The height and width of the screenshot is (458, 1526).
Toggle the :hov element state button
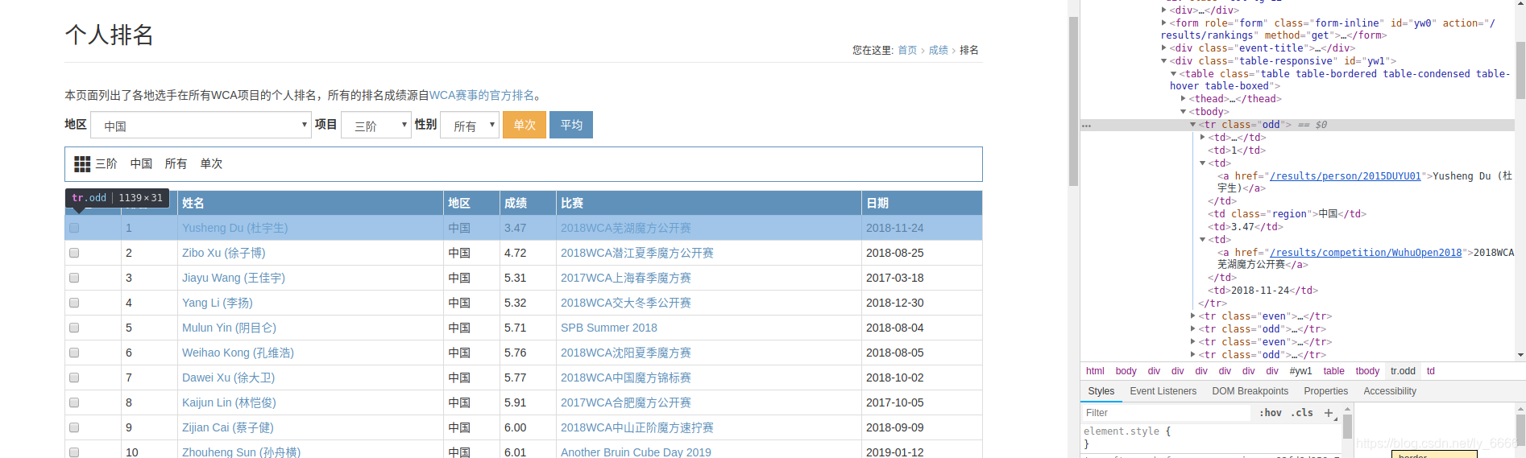[x=1271, y=413]
